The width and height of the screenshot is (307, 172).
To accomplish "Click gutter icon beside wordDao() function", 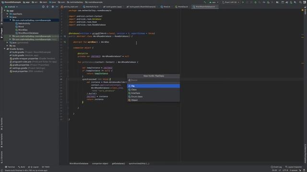I will 65,42.
